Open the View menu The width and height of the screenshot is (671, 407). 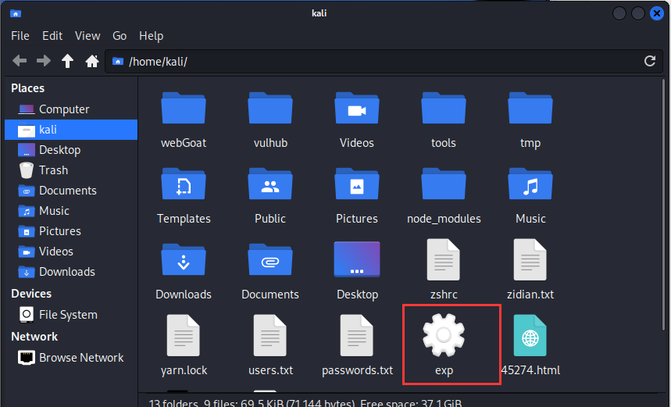coord(87,36)
